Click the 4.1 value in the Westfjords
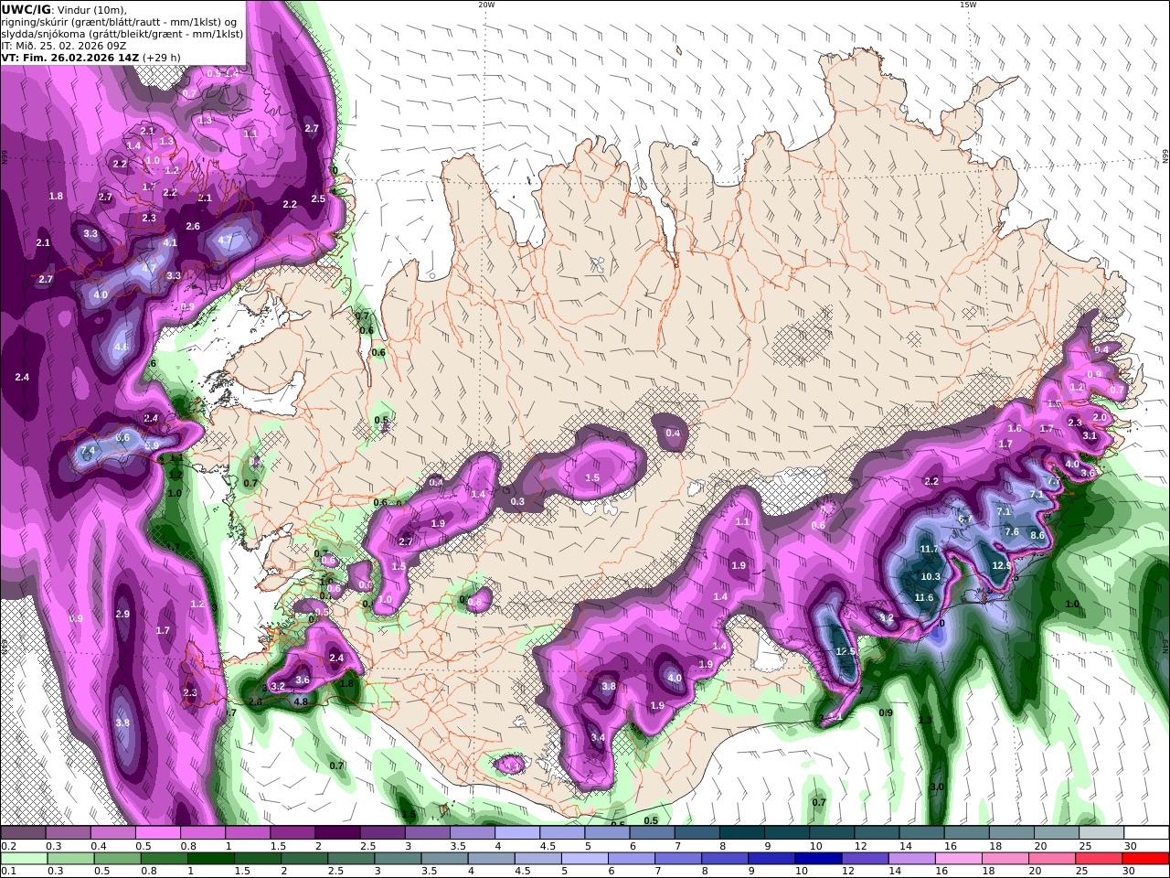1170x878 pixels. pos(170,243)
